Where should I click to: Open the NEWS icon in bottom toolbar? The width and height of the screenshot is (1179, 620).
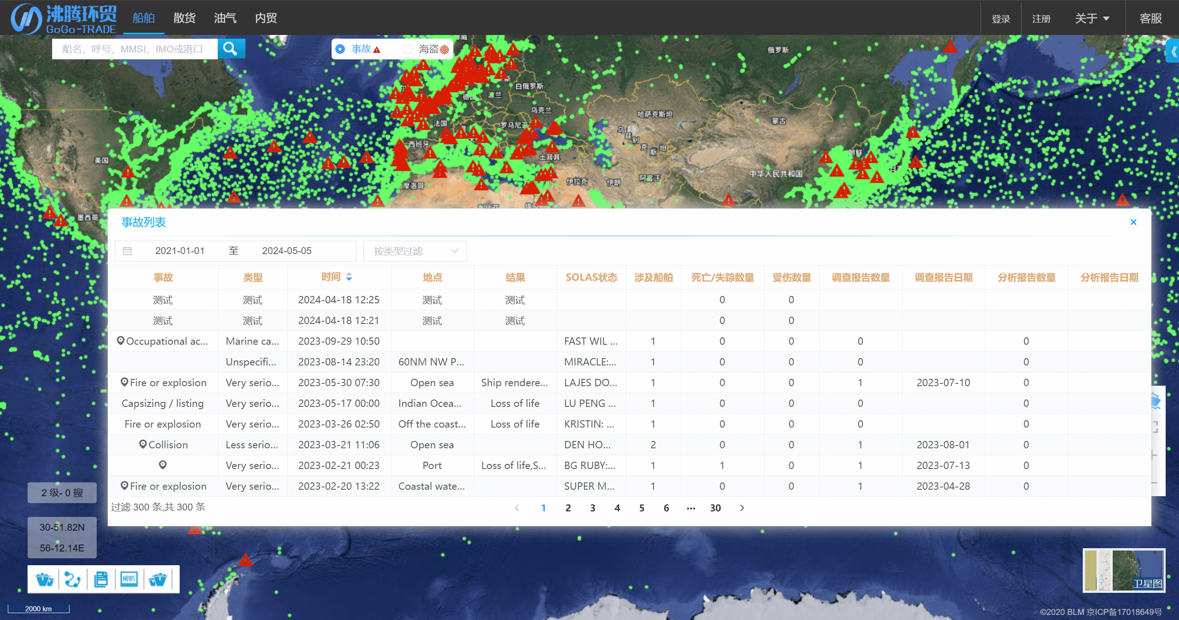click(x=129, y=579)
